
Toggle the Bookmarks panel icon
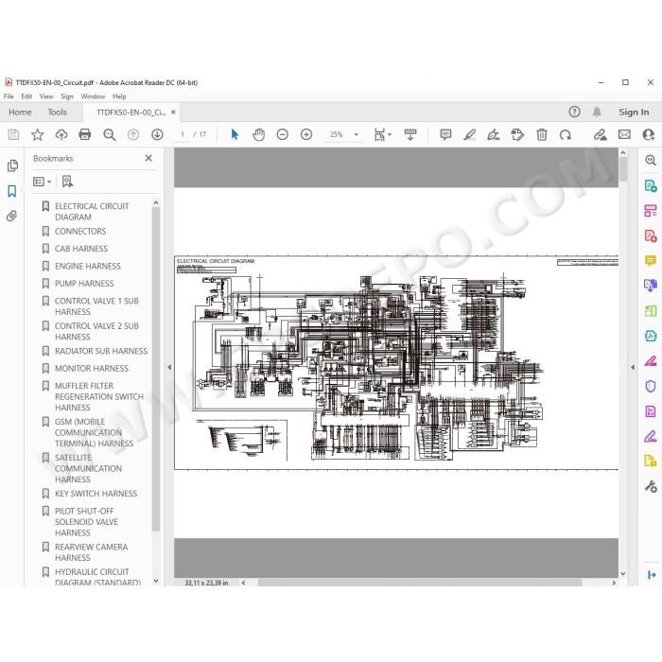12,191
